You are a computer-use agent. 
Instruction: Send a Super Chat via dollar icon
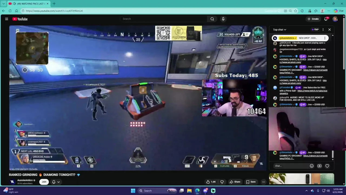tap(320, 166)
